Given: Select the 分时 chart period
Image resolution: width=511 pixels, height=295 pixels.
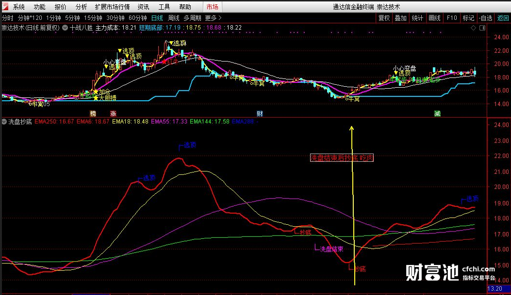Looking at the screenshot, I should (8, 18).
